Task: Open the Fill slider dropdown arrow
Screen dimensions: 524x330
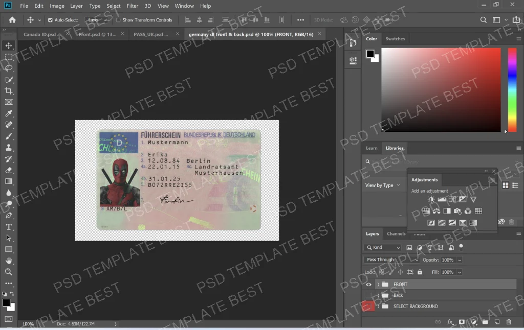Action: coord(460,272)
